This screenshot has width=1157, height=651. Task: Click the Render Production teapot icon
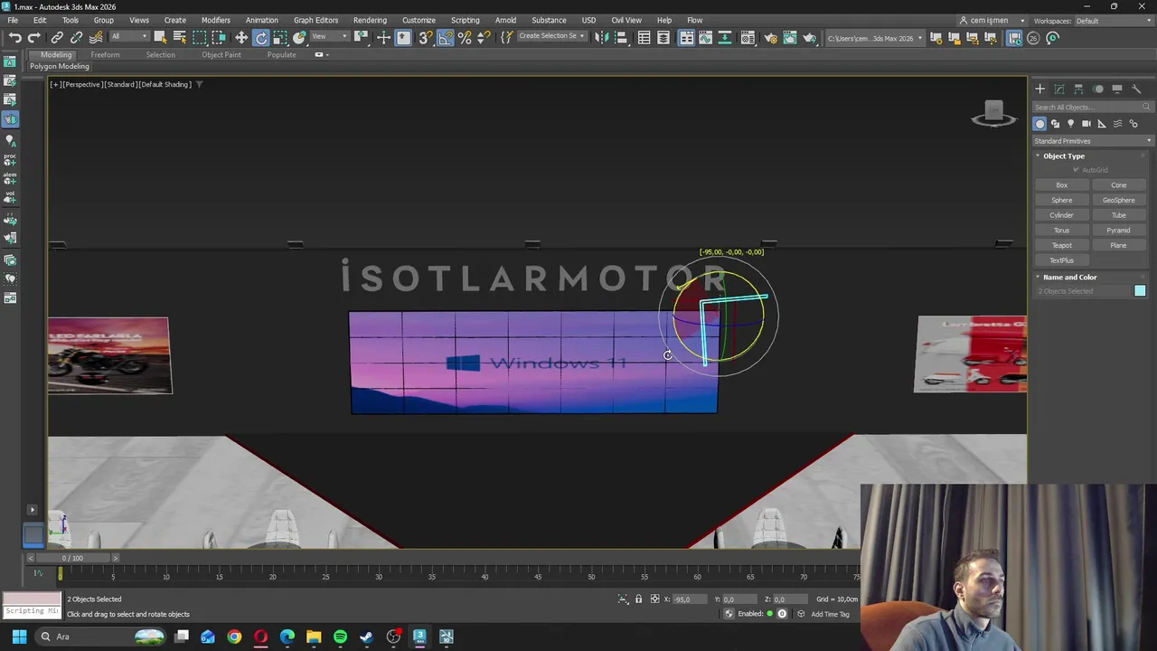(x=809, y=37)
